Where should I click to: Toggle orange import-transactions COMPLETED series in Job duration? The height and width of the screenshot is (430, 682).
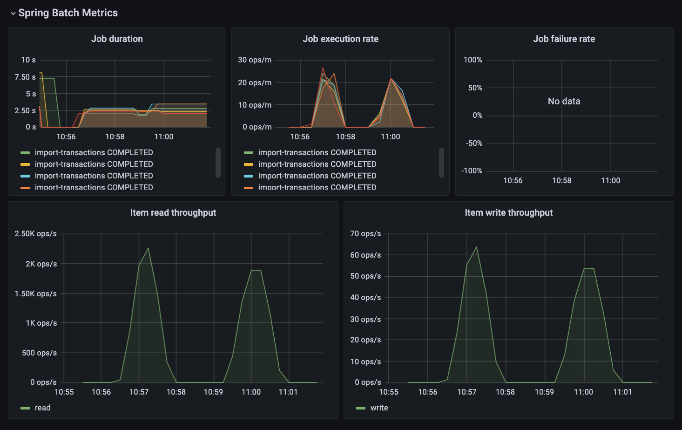[94, 187]
